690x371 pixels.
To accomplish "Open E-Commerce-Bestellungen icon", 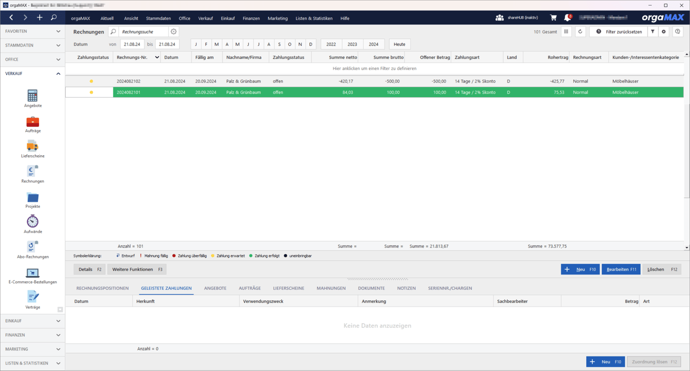I will 33,273.
